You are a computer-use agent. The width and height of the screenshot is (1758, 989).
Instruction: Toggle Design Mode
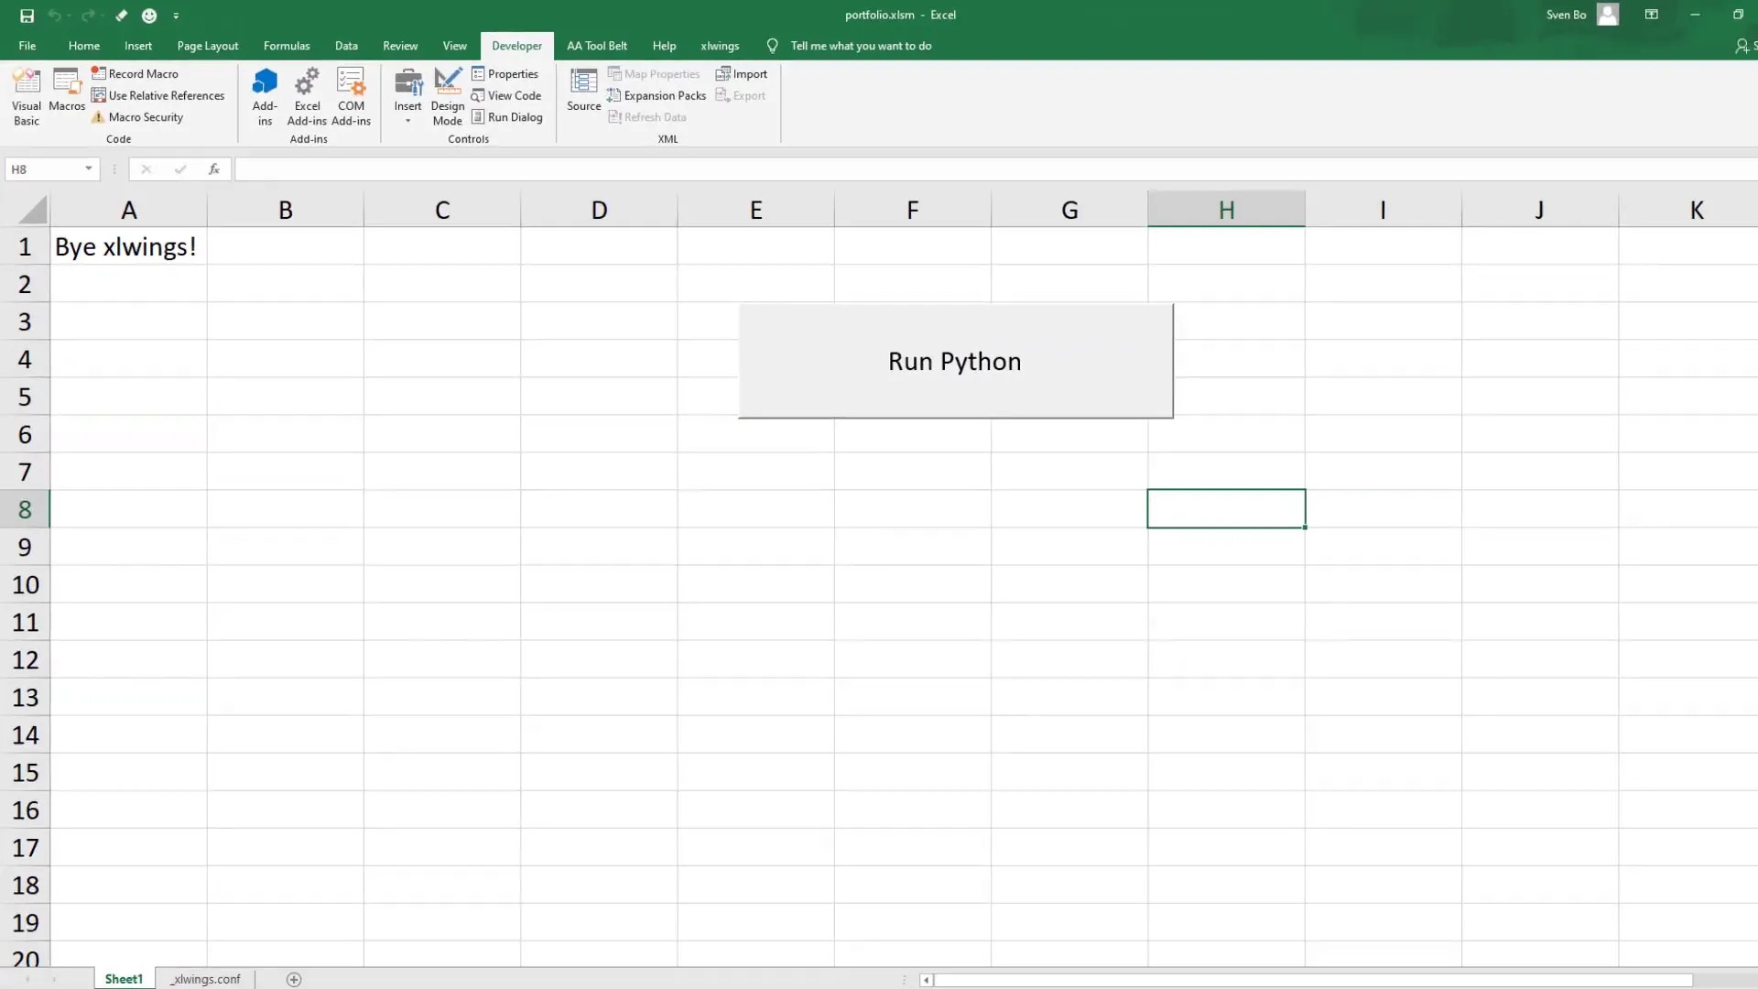447,96
